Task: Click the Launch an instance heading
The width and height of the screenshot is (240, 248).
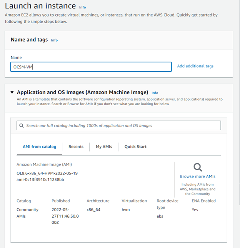Action: (40, 6)
